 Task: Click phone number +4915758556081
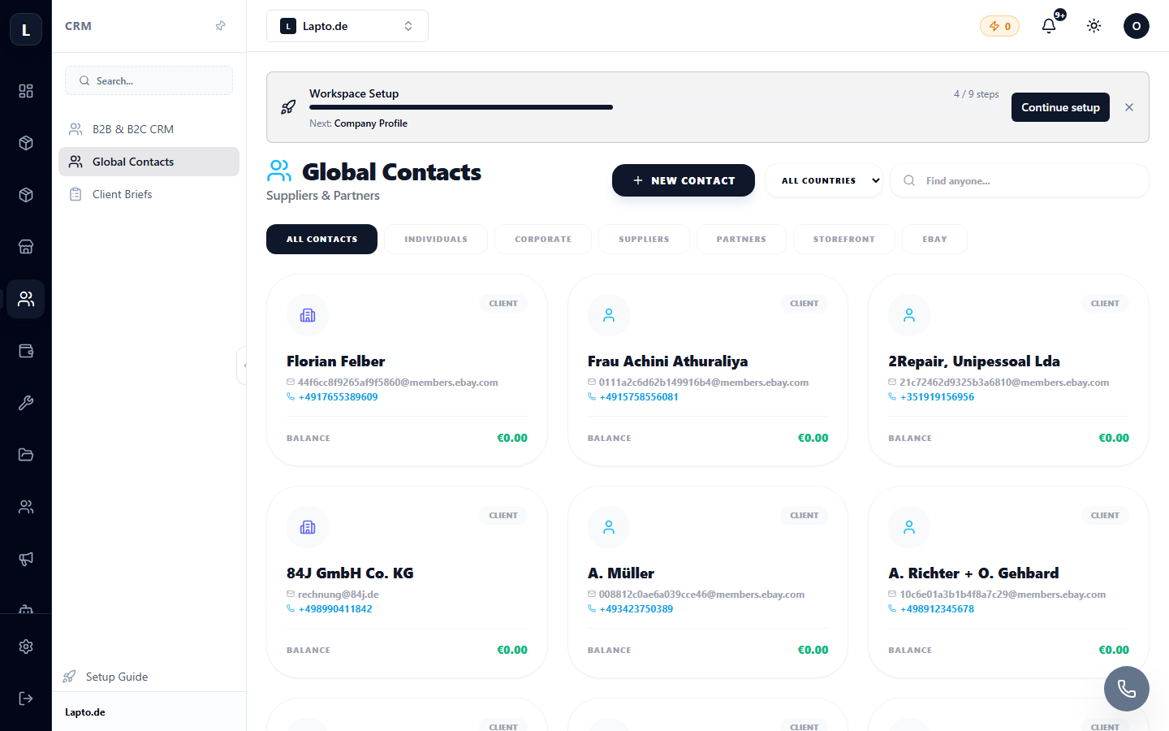pos(639,397)
